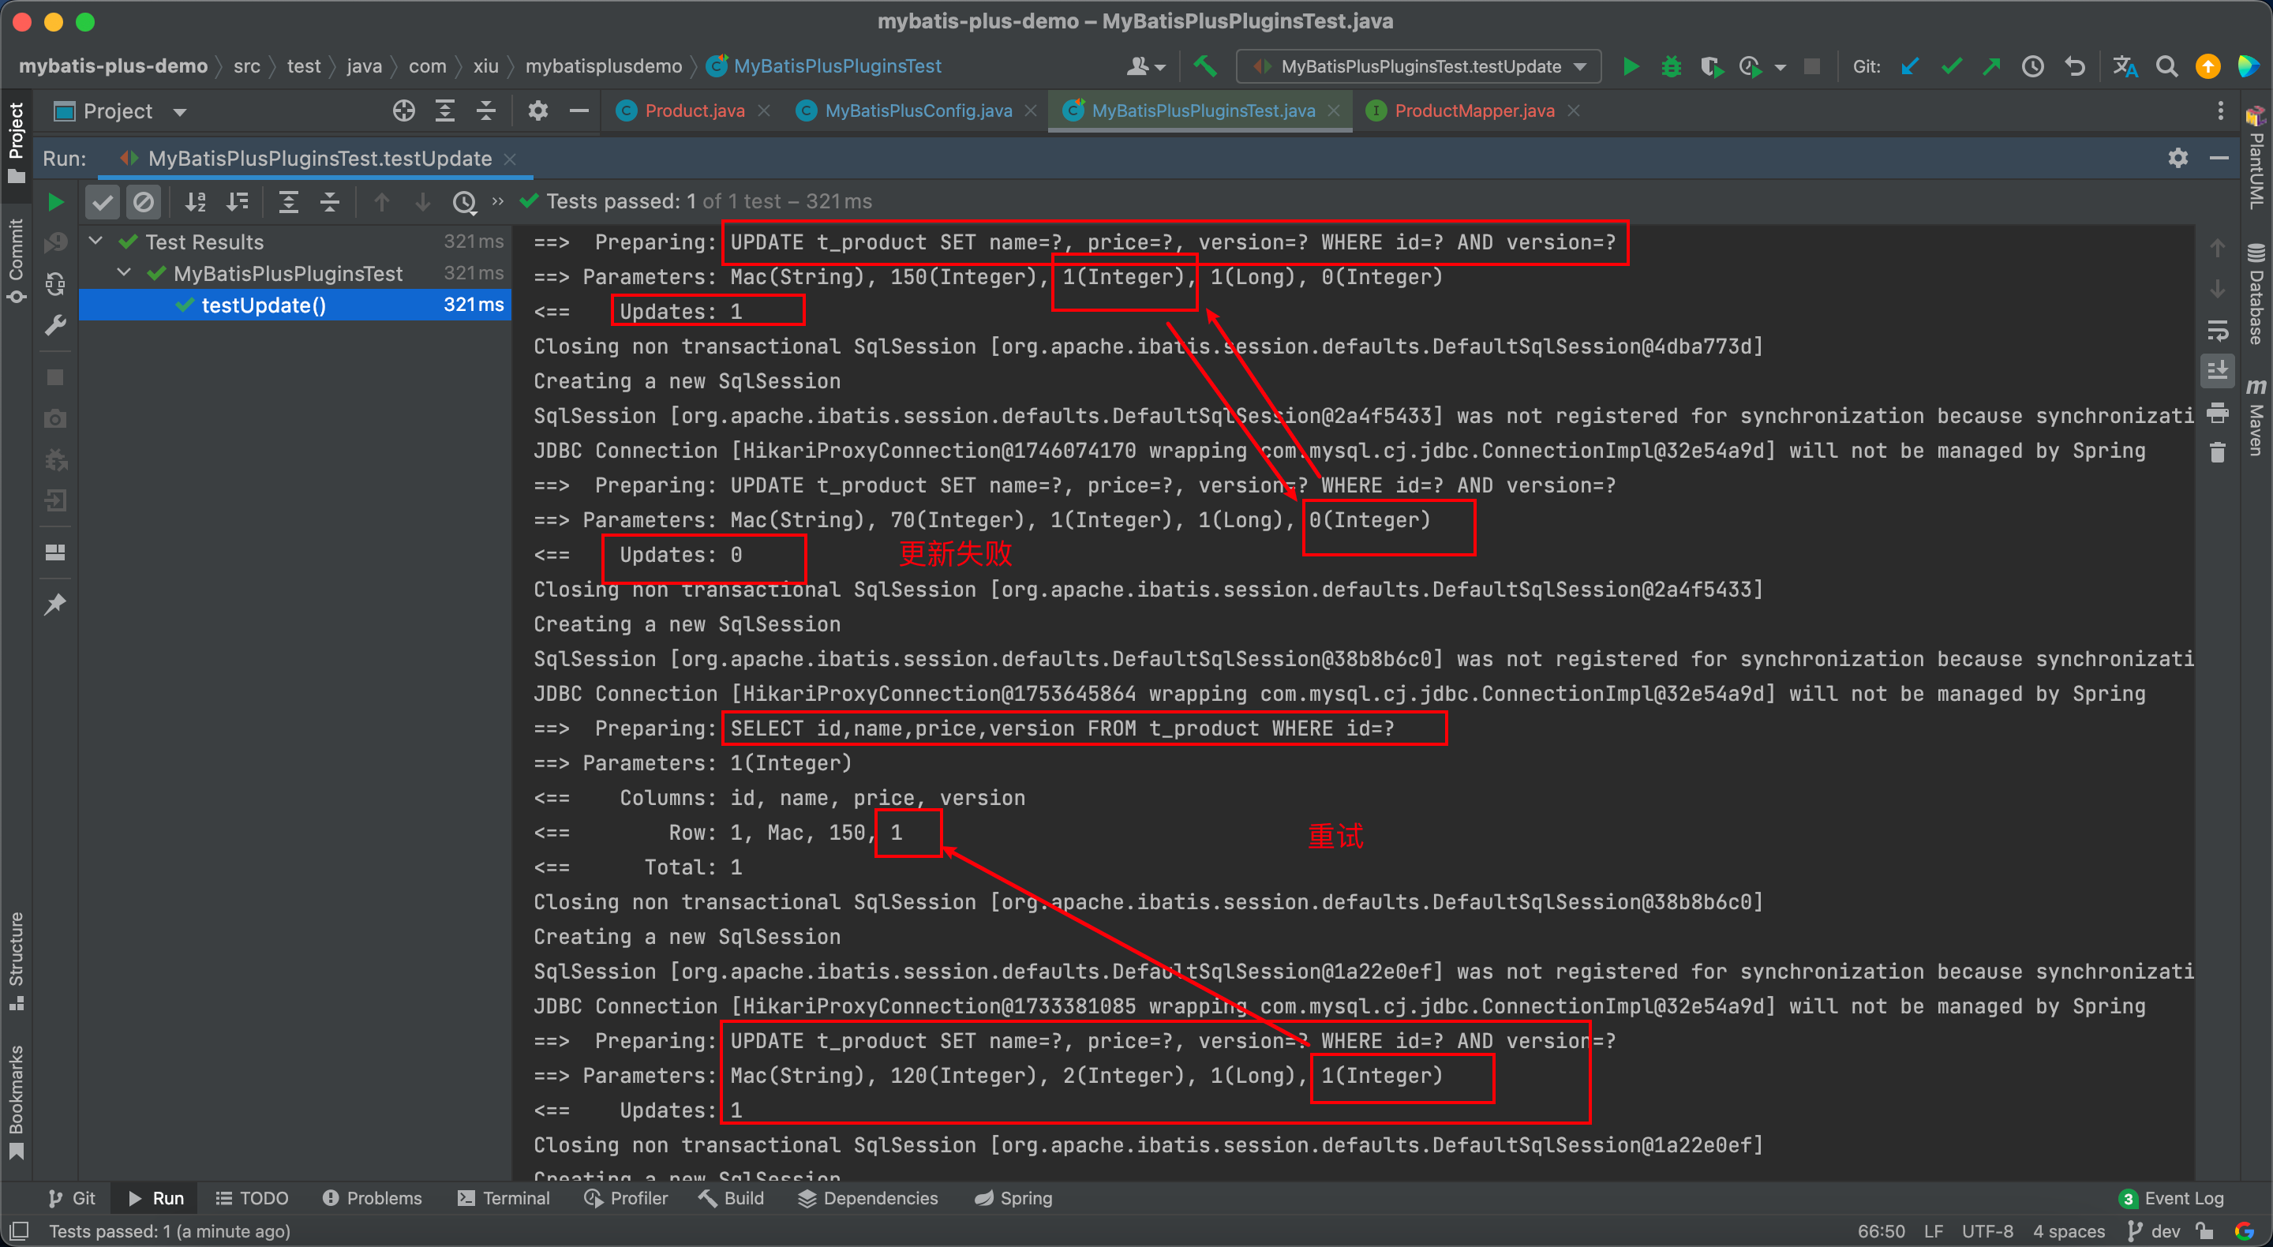
Task: Pin the Run tab
Action: click(55, 605)
